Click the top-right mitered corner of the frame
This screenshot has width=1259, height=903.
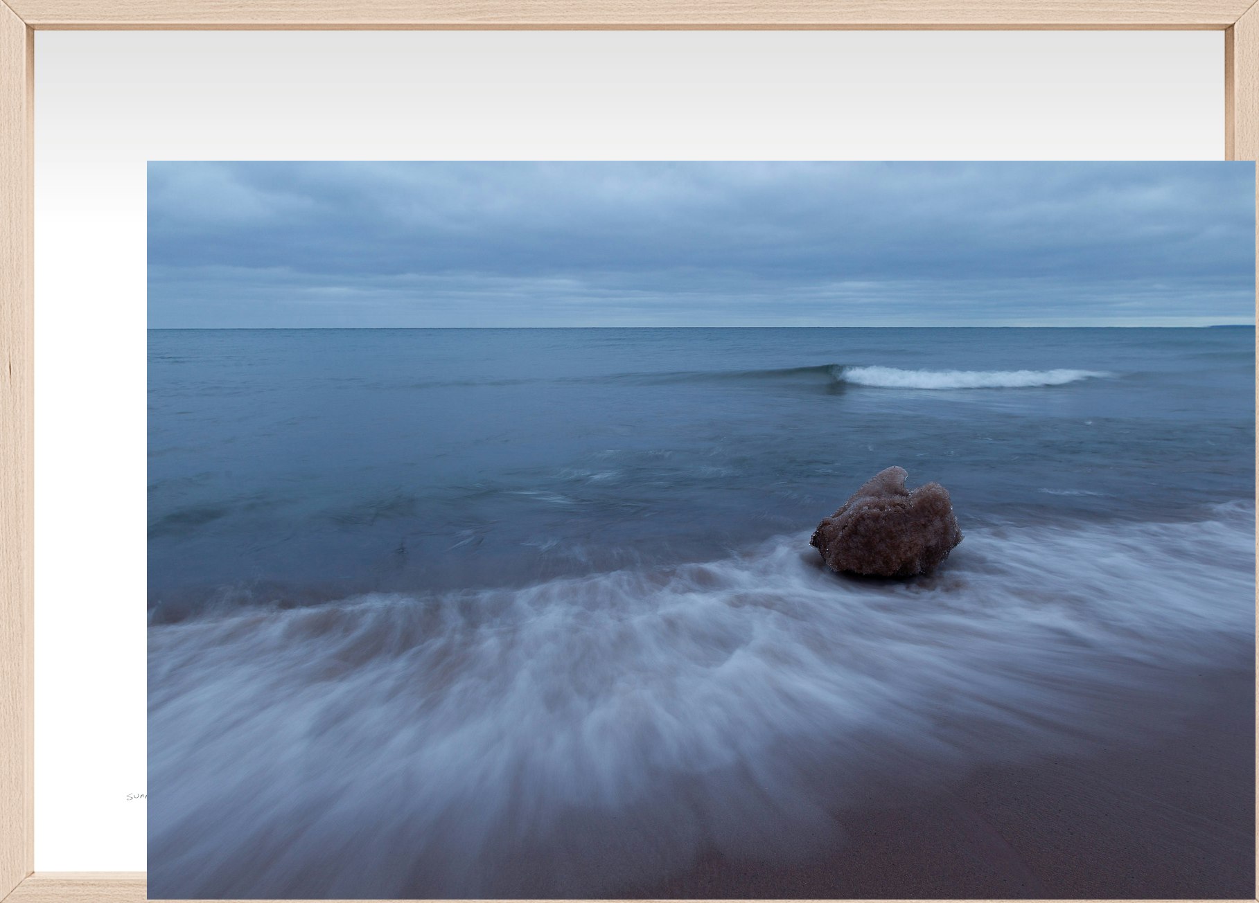(1241, 15)
